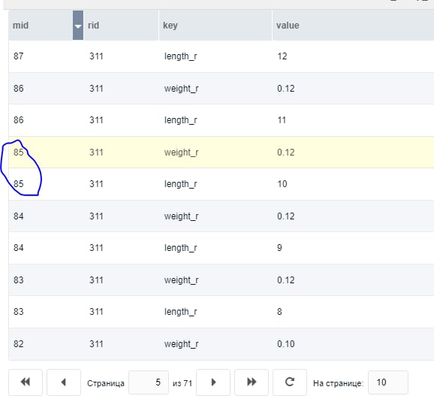Go to next page of results
Viewport: 434px width, 408px height.
(x=213, y=382)
